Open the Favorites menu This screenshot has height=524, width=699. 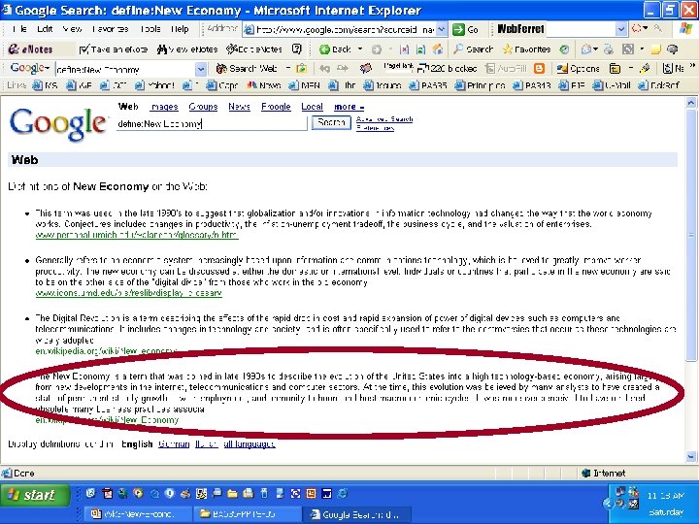pos(110,29)
